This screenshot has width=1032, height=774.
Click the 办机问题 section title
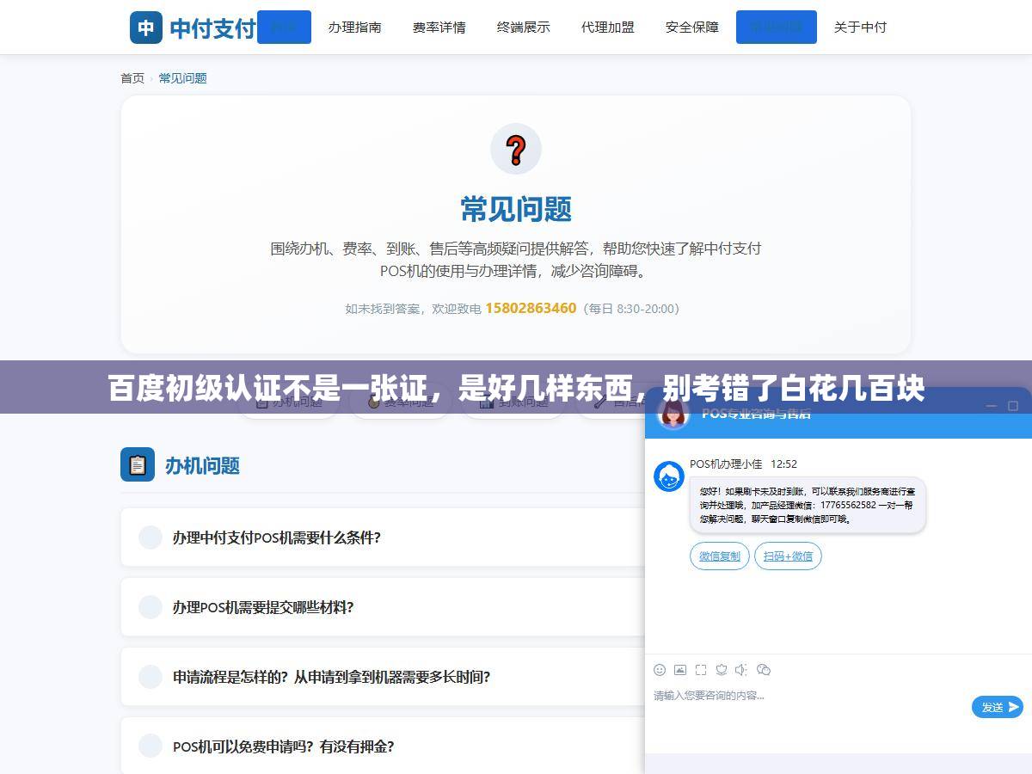(x=202, y=465)
